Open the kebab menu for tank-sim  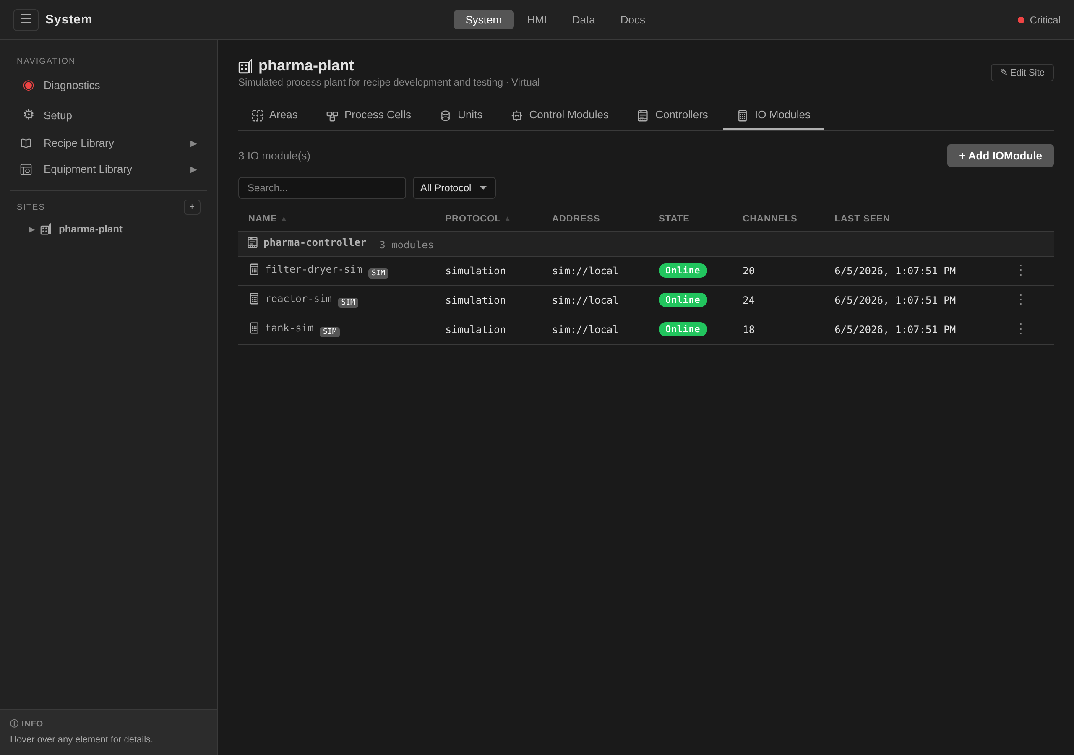pyautogui.click(x=1021, y=329)
